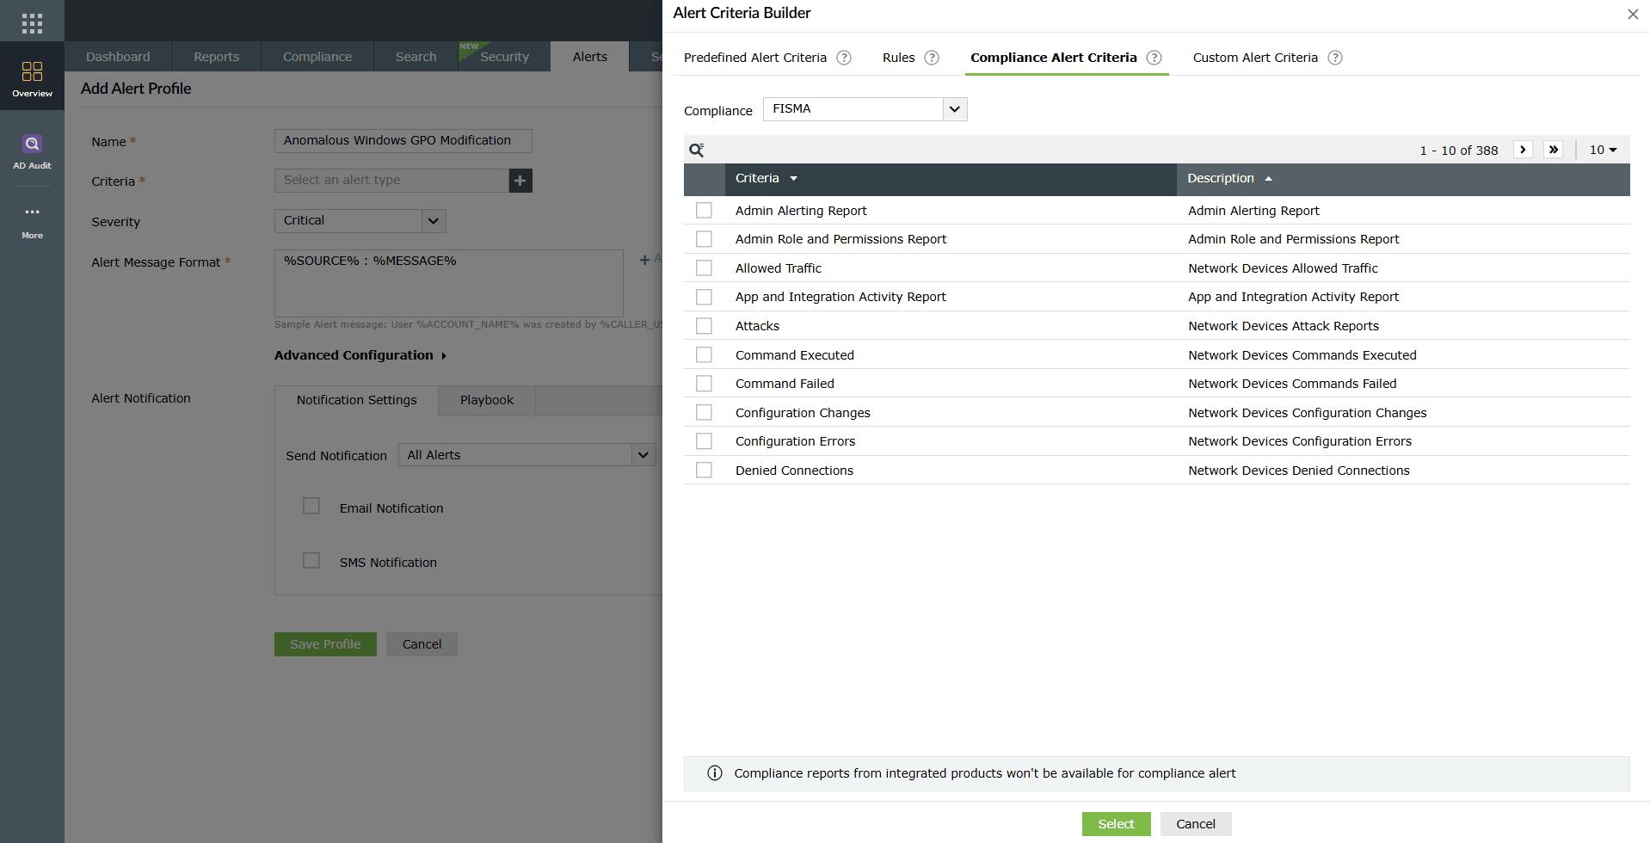Select Overview in the left sidebar
This screenshot has height=843, width=1650.
tap(32, 77)
